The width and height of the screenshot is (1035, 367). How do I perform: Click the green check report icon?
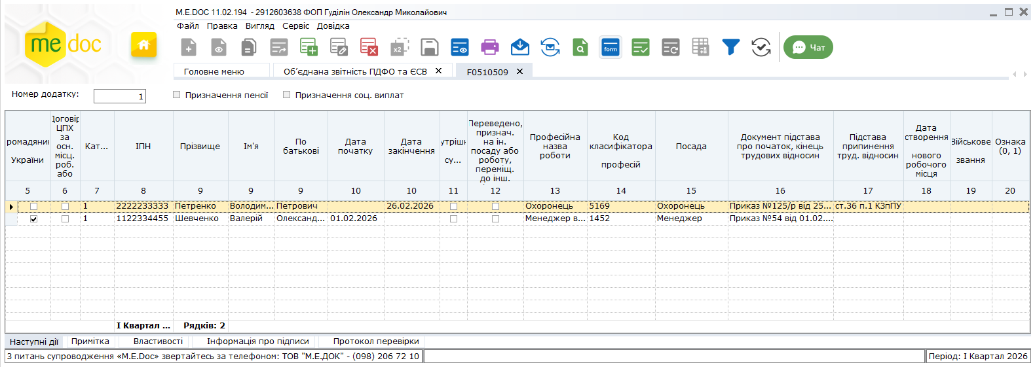[x=641, y=47]
